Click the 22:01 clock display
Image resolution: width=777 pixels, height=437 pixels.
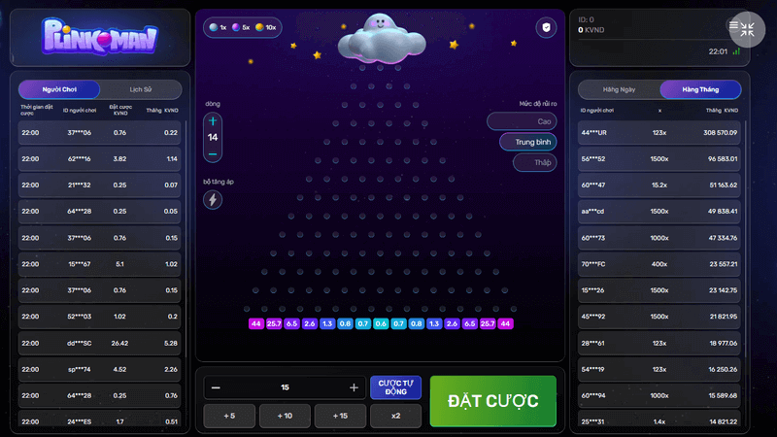718,51
